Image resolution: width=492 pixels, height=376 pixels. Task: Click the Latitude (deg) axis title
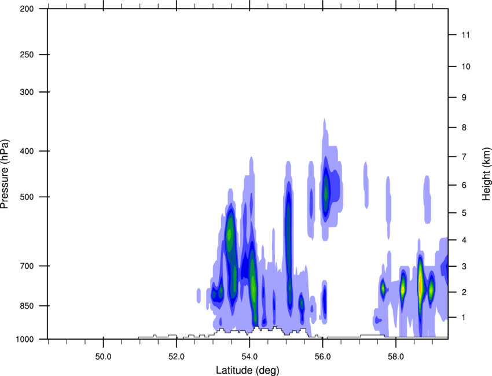pyautogui.click(x=248, y=370)
